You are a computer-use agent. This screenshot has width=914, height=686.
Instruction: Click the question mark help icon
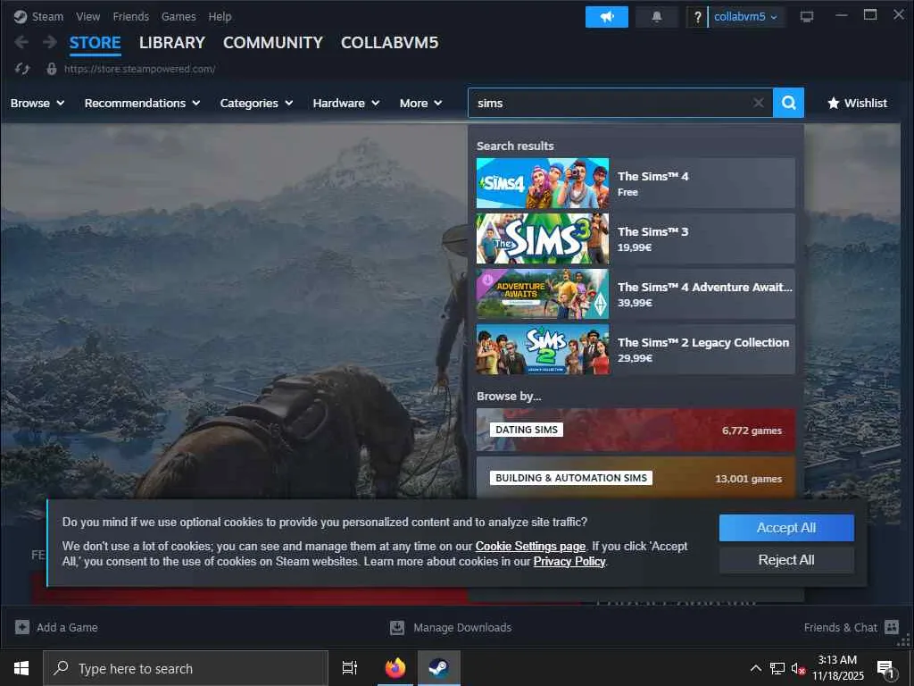coord(697,17)
